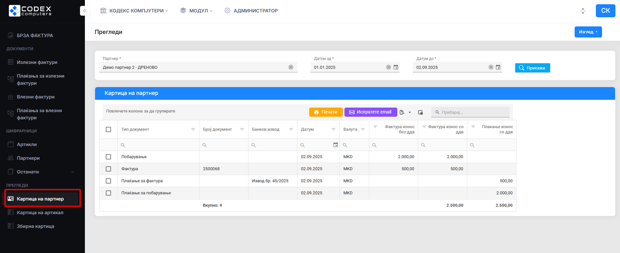Toggle the select-all header checkbox
Image resolution: width=620 pixels, height=253 pixels.
[108, 129]
